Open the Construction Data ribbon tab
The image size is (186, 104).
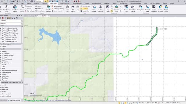[65, 3]
